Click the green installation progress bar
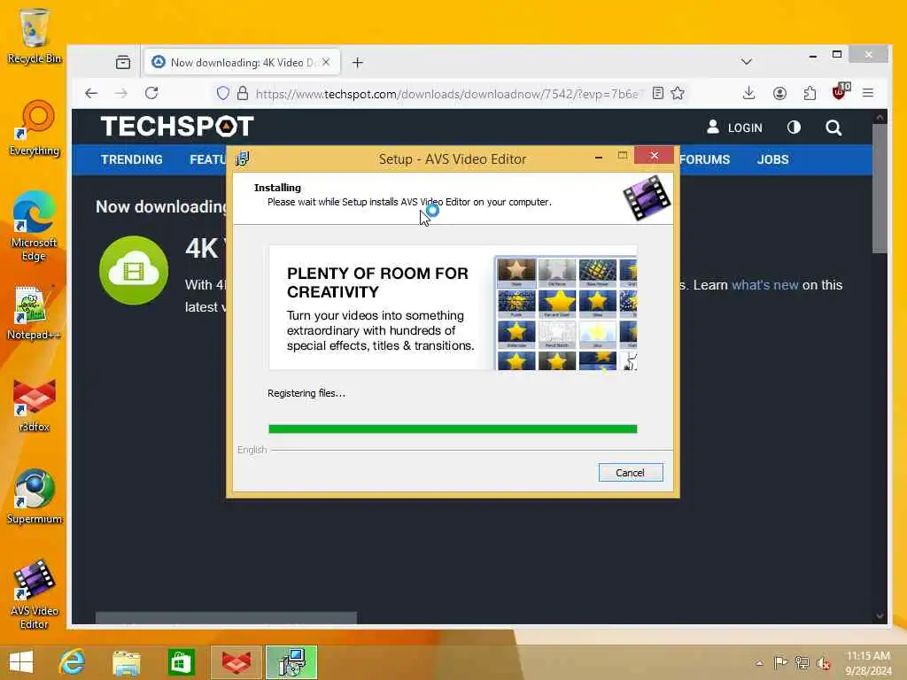Viewport: 907px width, 680px height. (453, 429)
